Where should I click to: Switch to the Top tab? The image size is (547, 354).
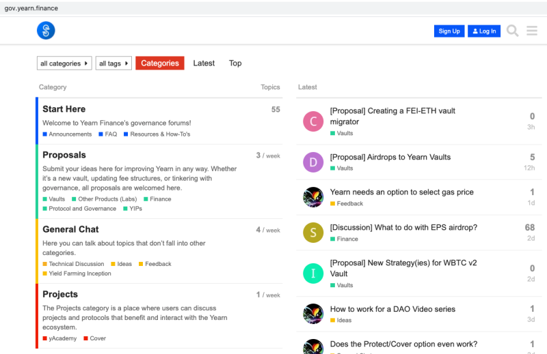click(235, 63)
